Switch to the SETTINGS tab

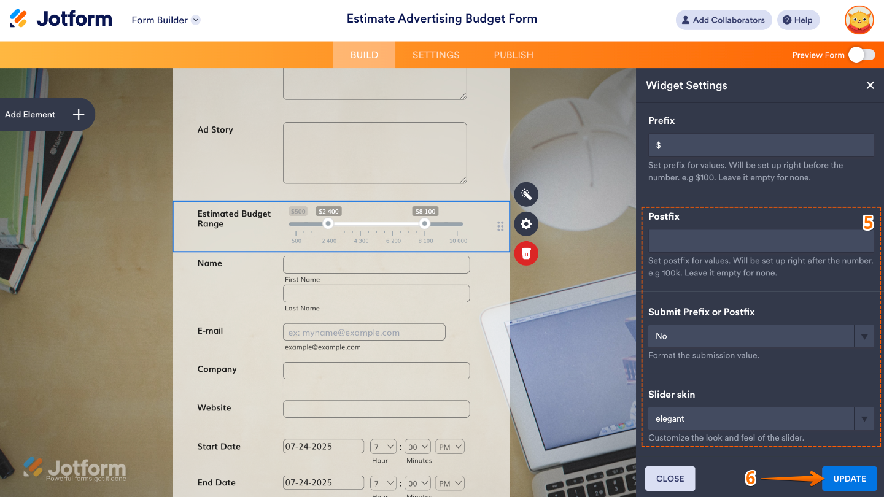click(436, 55)
